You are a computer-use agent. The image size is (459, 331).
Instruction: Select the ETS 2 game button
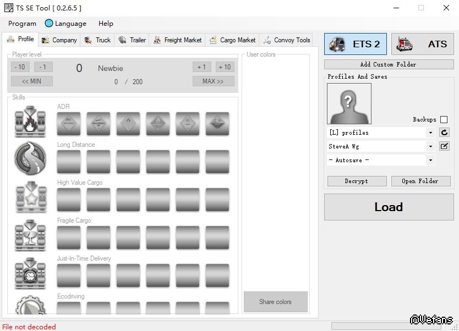tap(355, 44)
